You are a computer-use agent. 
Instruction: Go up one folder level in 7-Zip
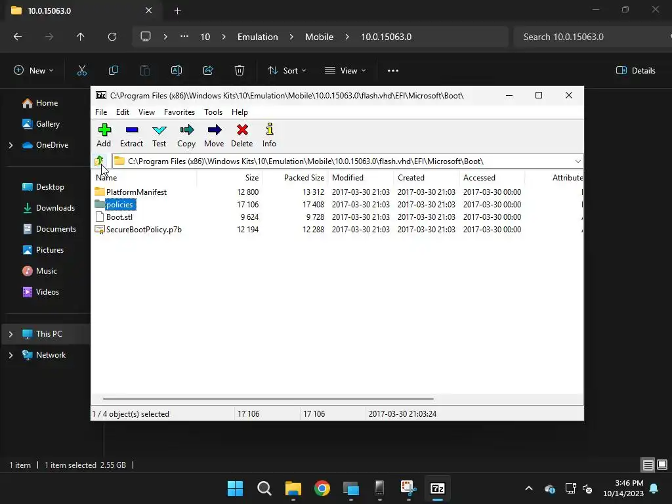[99, 161]
